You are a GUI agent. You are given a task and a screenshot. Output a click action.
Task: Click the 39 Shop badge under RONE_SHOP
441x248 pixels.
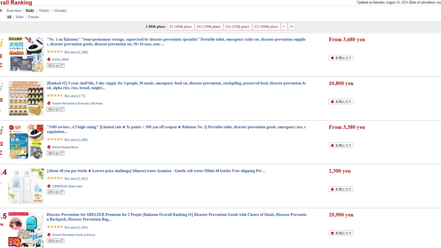click(x=55, y=65)
